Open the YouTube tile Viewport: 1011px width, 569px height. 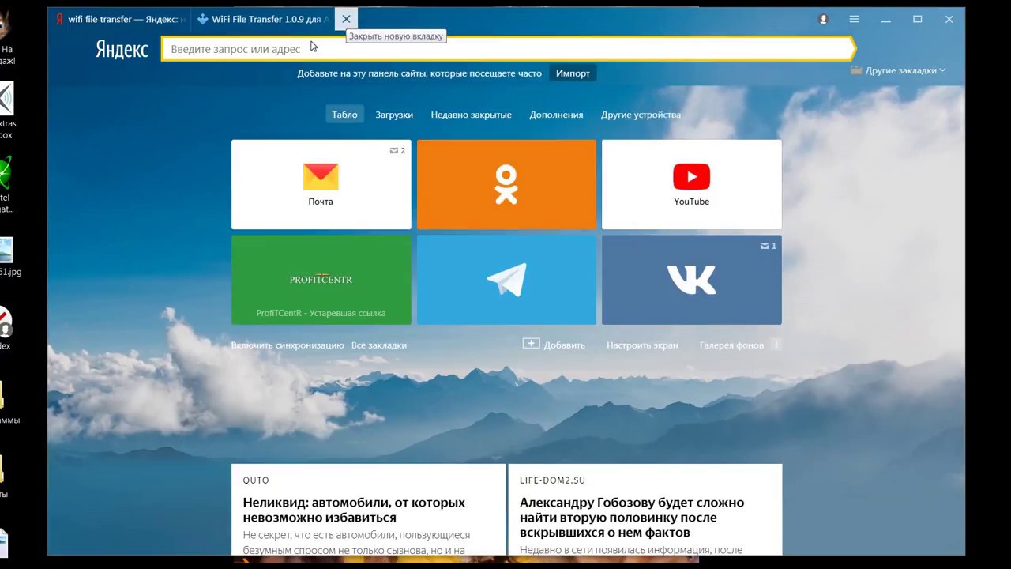tap(691, 184)
